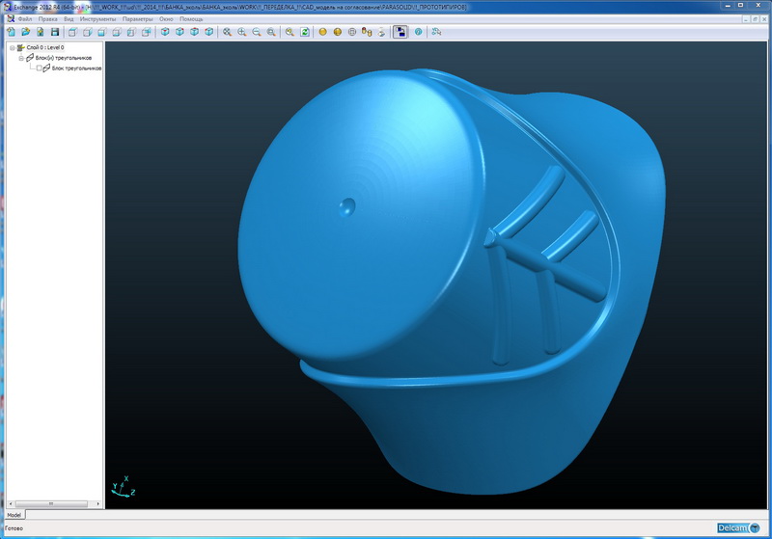Select the Блок треугольников child row
The height and width of the screenshot is (539, 772).
point(76,68)
